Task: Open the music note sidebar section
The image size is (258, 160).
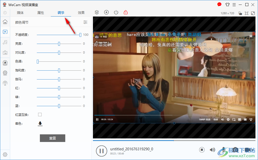Action: tap(5, 42)
